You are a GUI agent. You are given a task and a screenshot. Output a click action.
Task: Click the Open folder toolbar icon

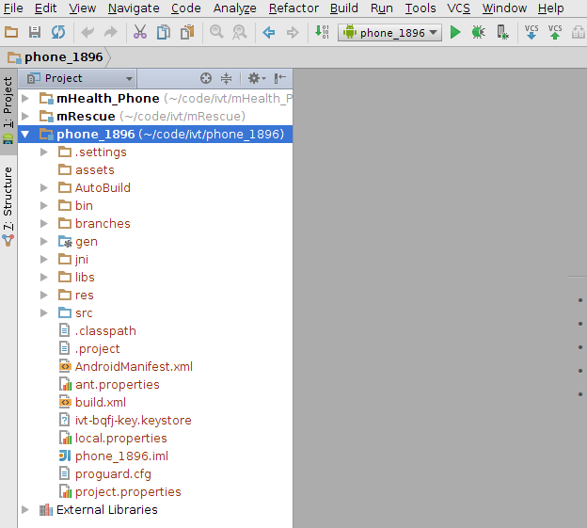coord(11,33)
